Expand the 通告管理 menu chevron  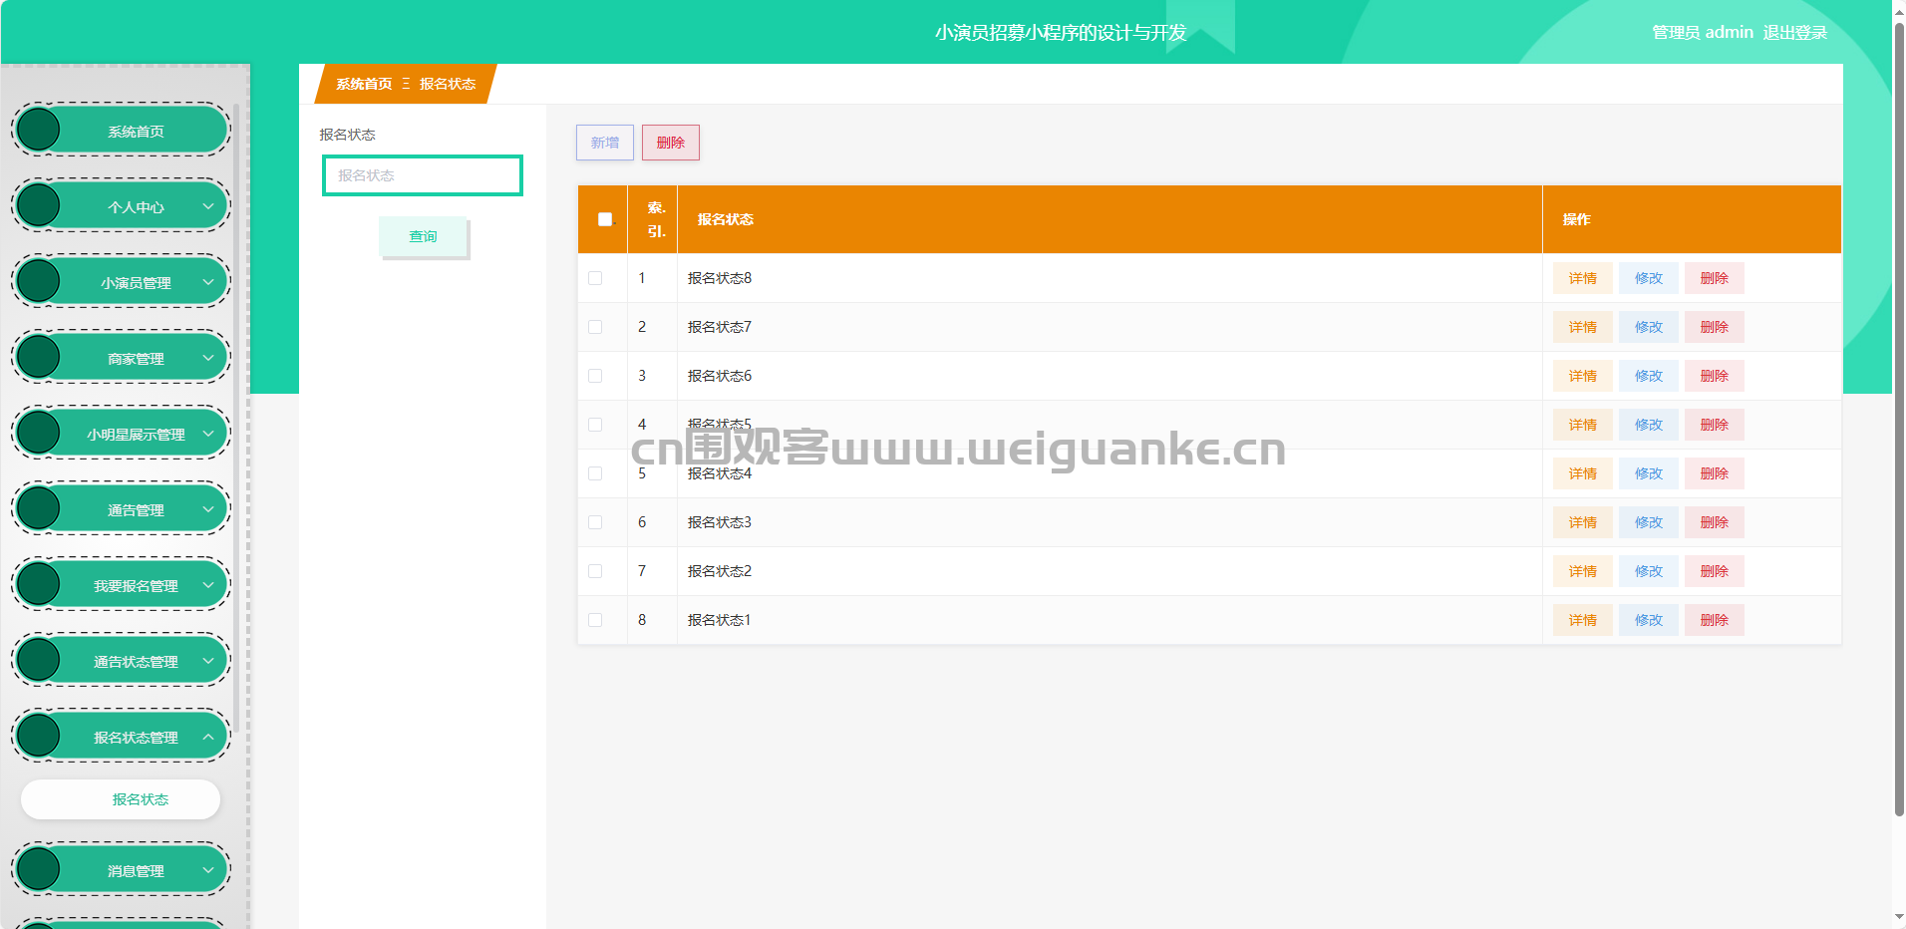[208, 509]
